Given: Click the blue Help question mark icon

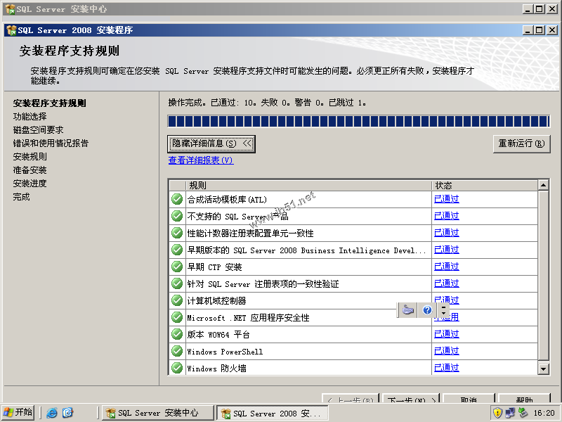Looking at the screenshot, I should (426, 309).
